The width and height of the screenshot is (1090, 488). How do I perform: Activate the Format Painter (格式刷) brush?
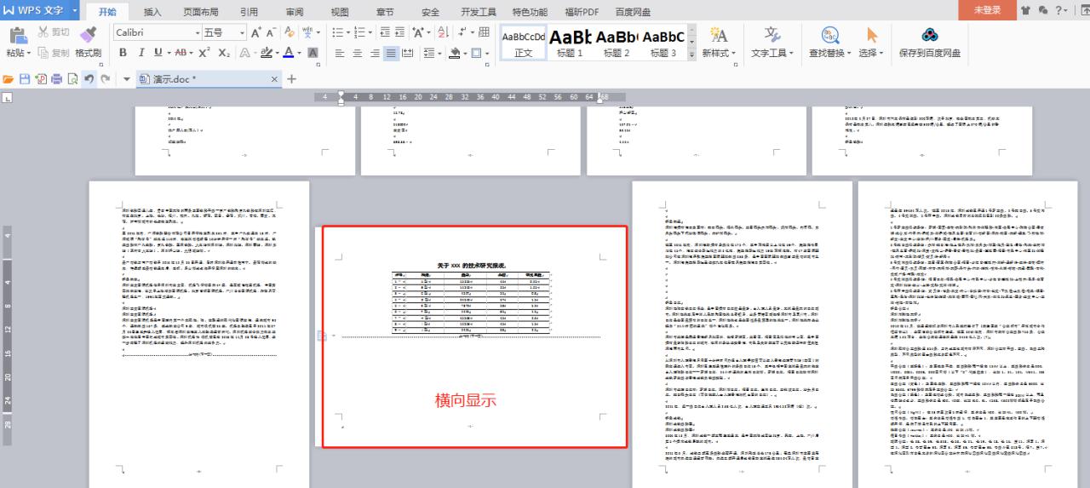pyautogui.click(x=88, y=43)
